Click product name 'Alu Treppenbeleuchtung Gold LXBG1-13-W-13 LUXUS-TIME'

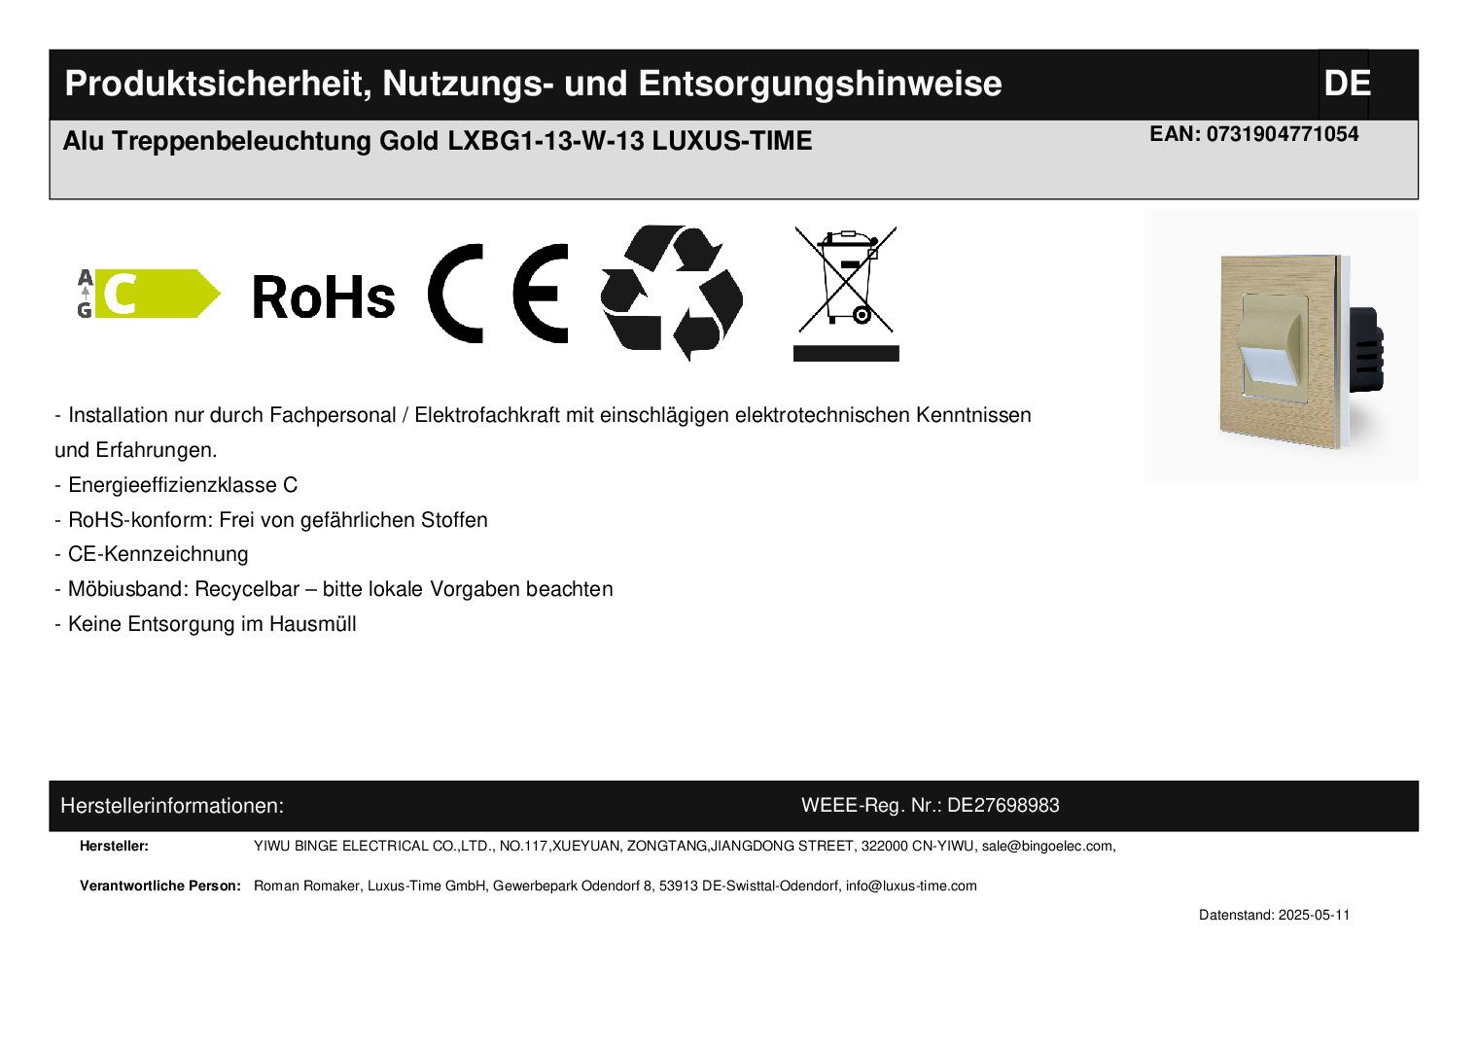(x=438, y=141)
